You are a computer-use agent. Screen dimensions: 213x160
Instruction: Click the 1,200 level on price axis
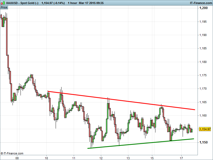click(204, 8)
